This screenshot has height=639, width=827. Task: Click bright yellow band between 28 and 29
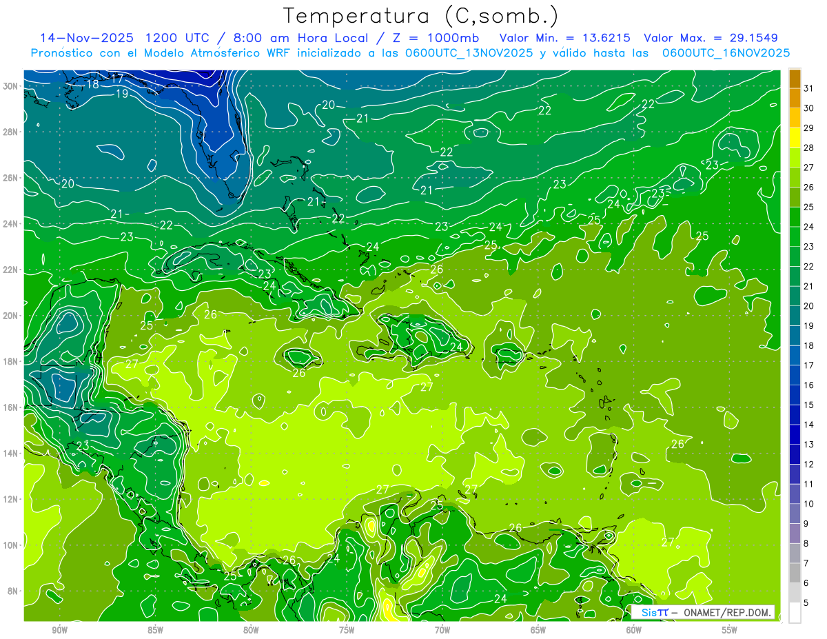(795, 138)
